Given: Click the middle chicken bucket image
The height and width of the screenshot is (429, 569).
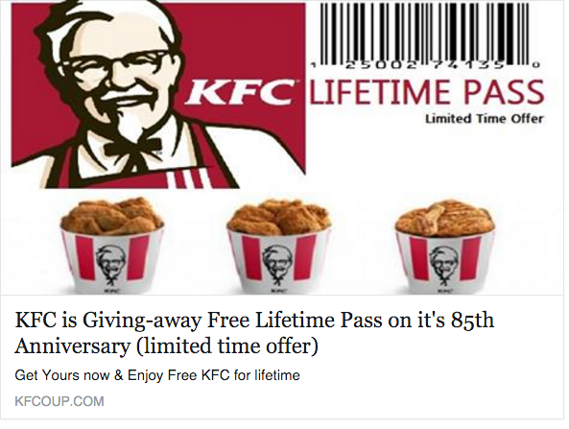Looking at the screenshot, I should pyautogui.click(x=278, y=245).
